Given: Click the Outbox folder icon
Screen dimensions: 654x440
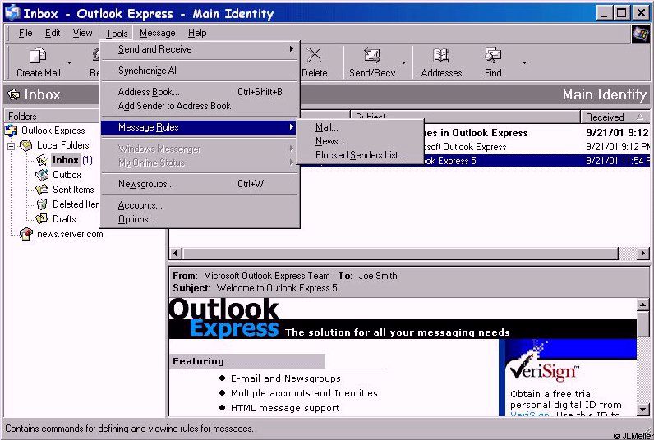Looking at the screenshot, I should (x=42, y=175).
